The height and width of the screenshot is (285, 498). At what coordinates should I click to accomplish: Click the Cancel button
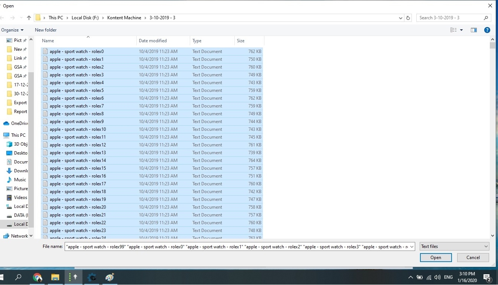[473, 258]
